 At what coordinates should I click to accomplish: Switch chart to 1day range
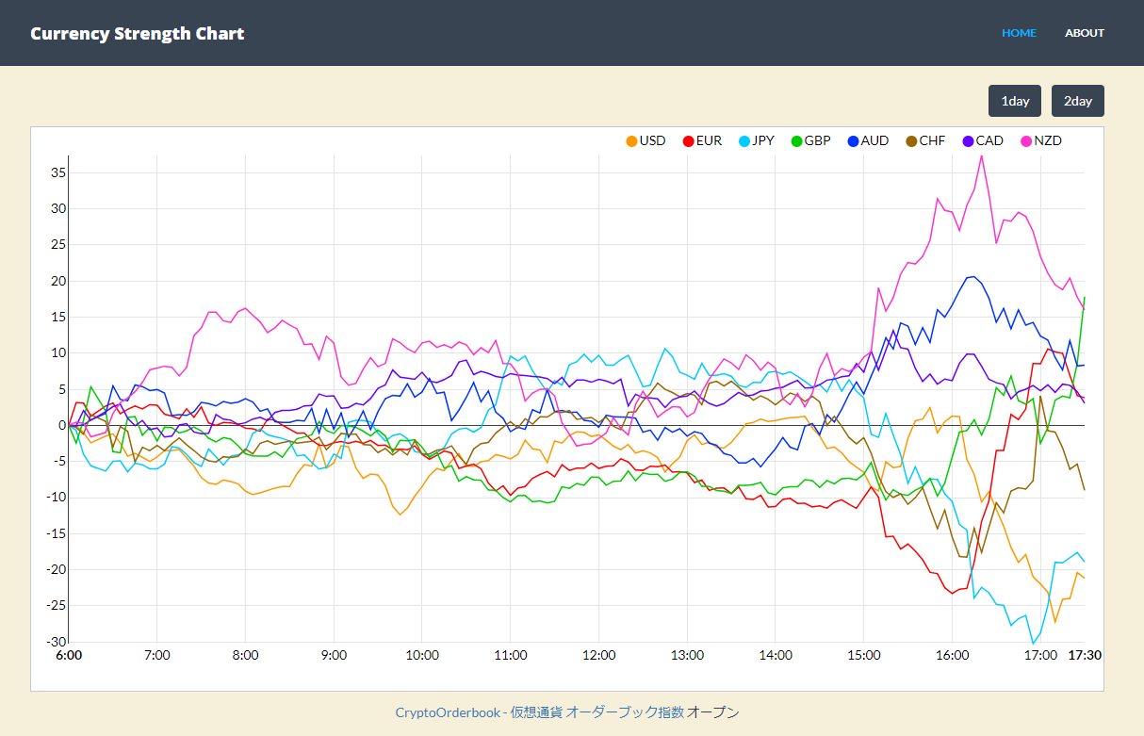1015,101
